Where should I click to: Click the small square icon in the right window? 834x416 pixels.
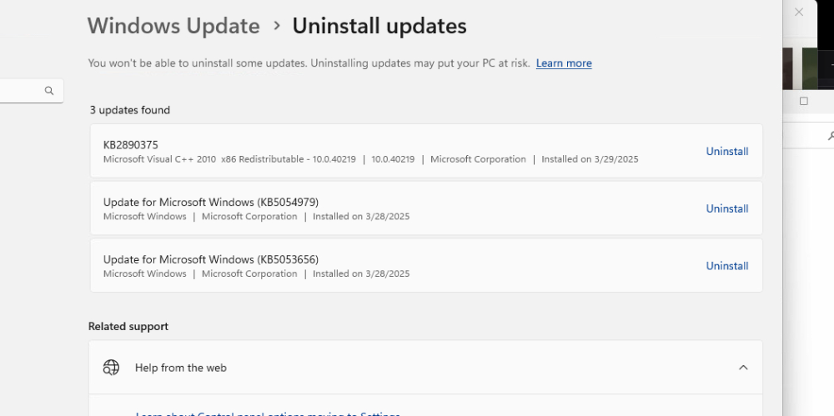(x=803, y=101)
